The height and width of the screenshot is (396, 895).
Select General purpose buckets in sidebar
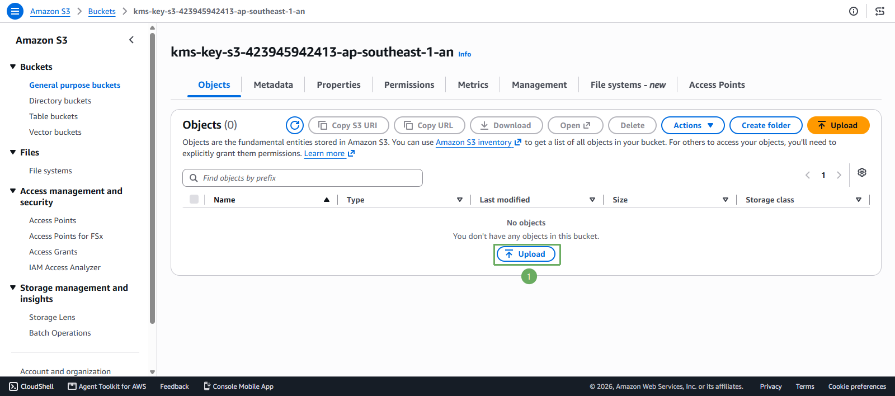75,85
